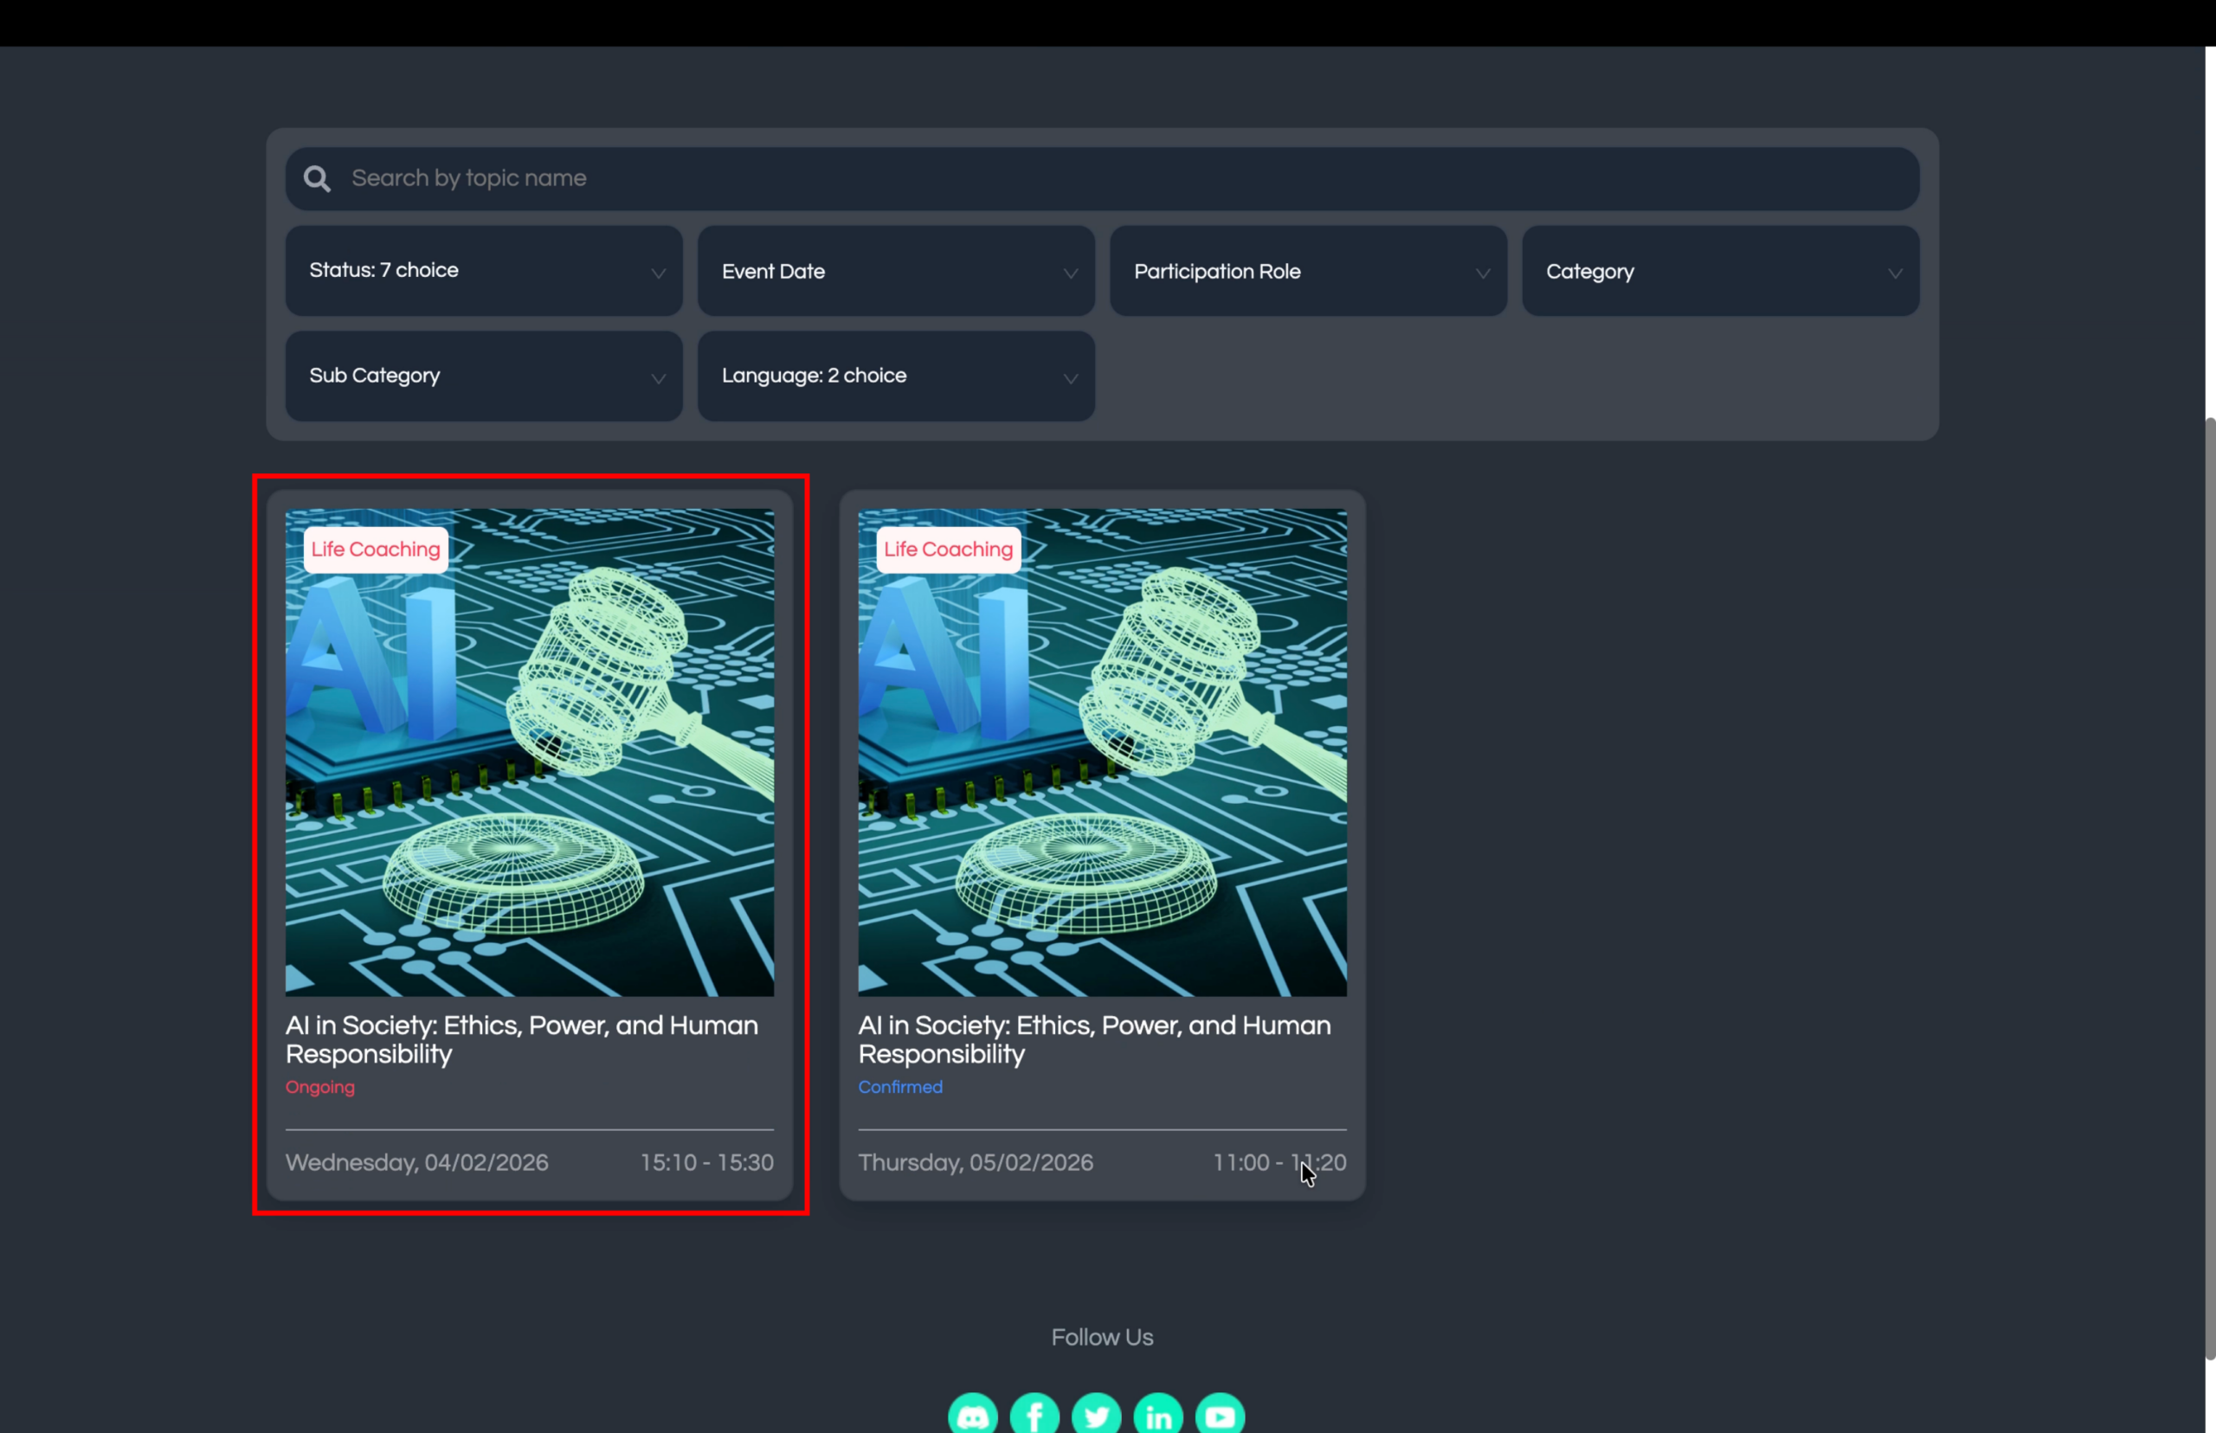Viewport: 2216px width, 1433px height.
Task: Click the Discord social icon
Action: 973,1416
